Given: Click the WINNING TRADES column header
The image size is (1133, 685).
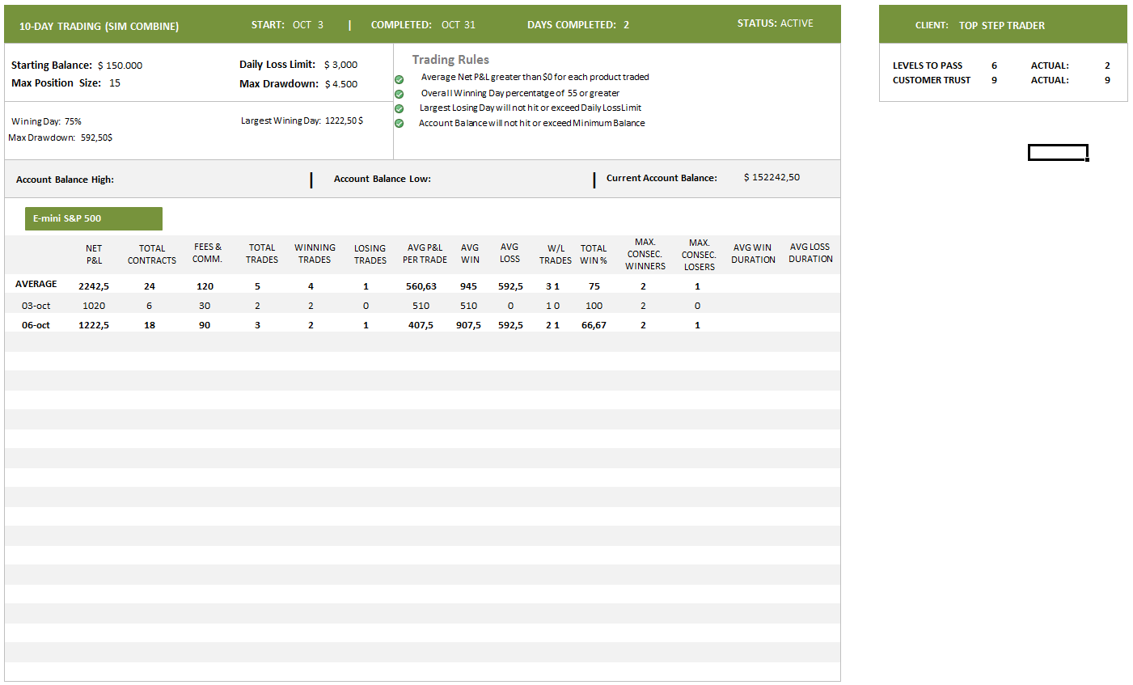Looking at the screenshot, I should click(x=315, y=254).
